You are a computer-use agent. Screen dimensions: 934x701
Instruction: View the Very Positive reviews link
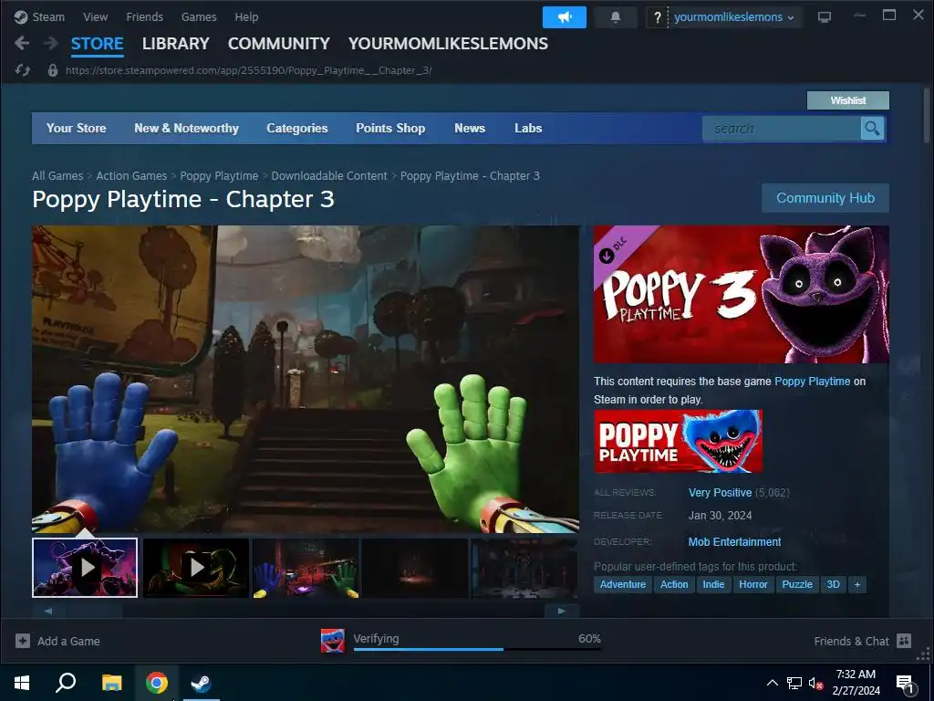point(720,492)
